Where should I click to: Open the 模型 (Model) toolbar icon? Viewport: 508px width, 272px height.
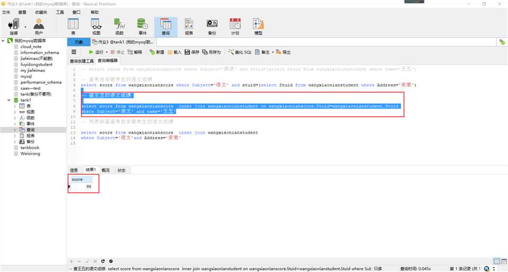(x=258, y=26)
